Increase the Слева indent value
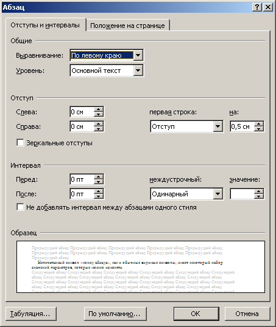This screenshot has width=276, height=327. 99,109
